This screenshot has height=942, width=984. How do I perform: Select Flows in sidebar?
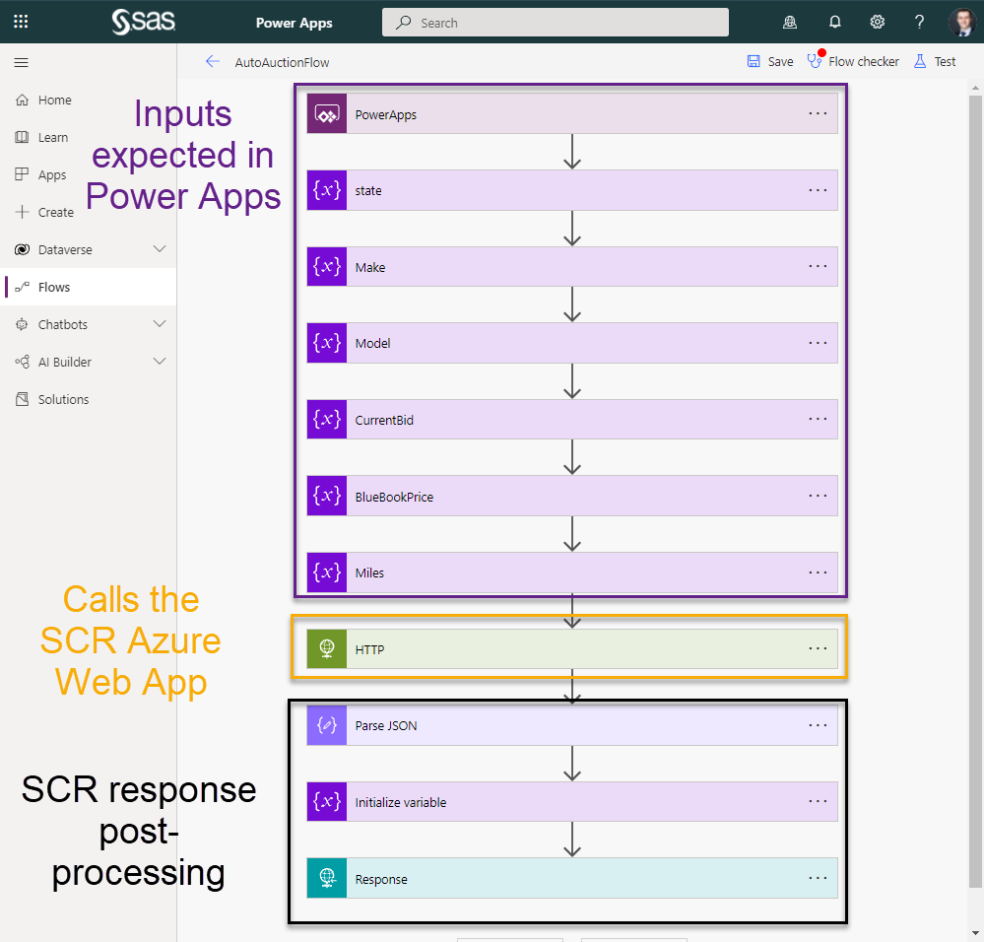pos(89,287)
